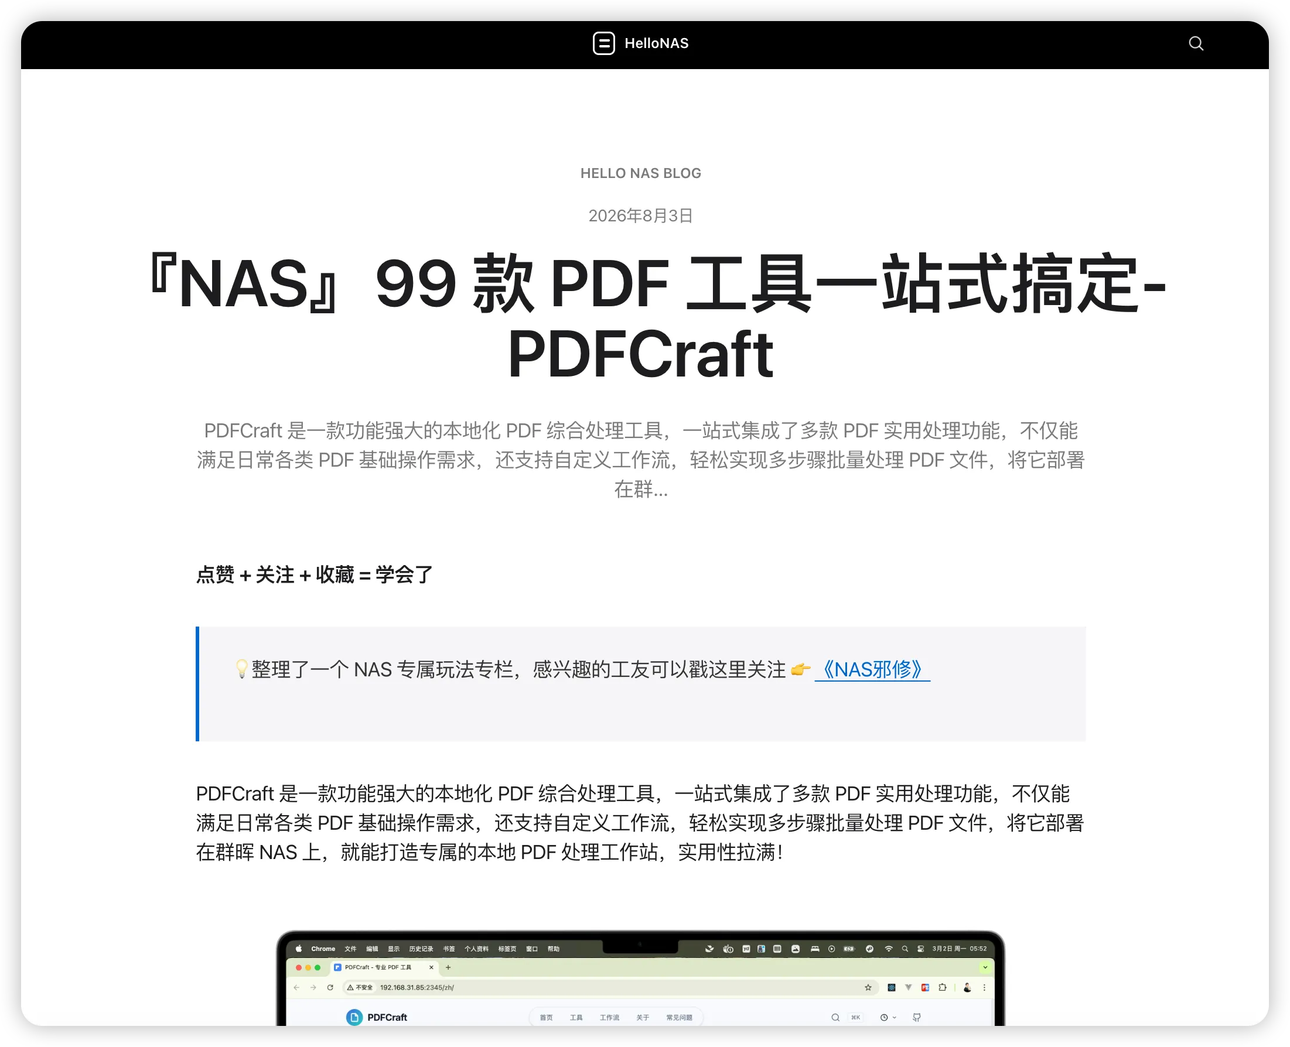Open the macOS Control Center icon
1290x1047 pixels.
pyautogui.click(x=920, y=949)
